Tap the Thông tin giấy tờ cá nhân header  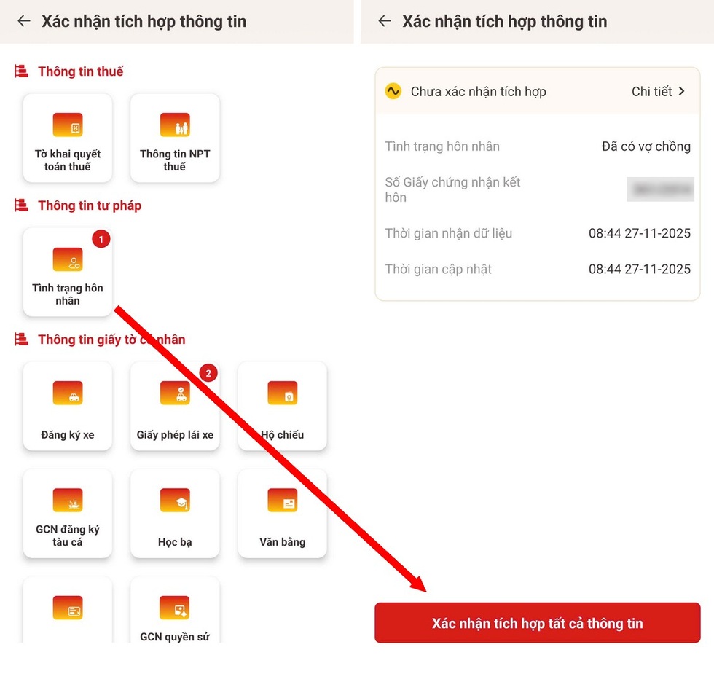[x=111, y=340]
